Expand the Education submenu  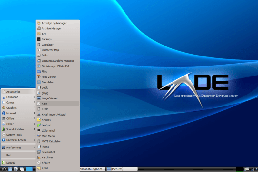coord(18,97)
